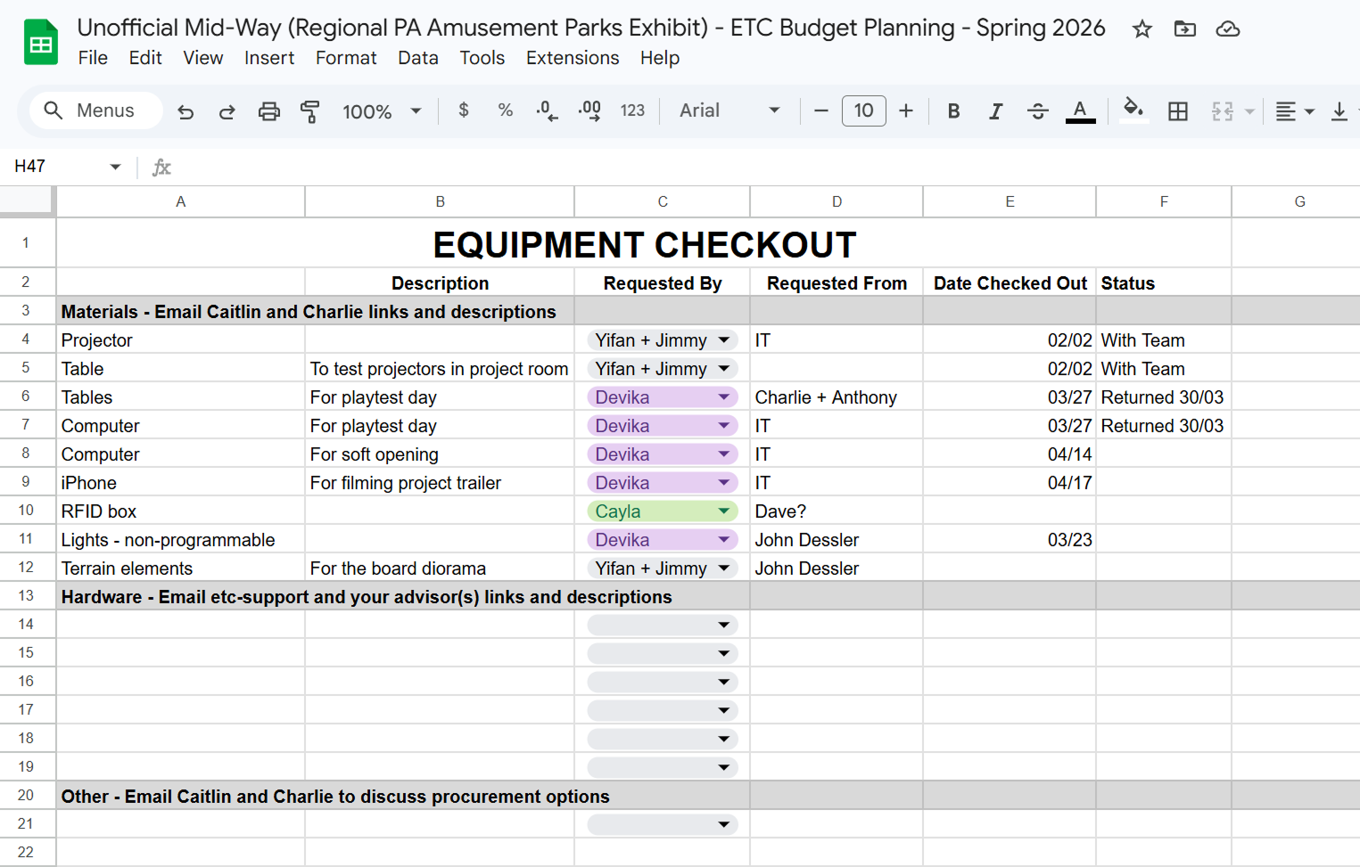Click the increase decimal places icon
The width and height of the screenshot is (1360, 867).
(x=589, y=110)
